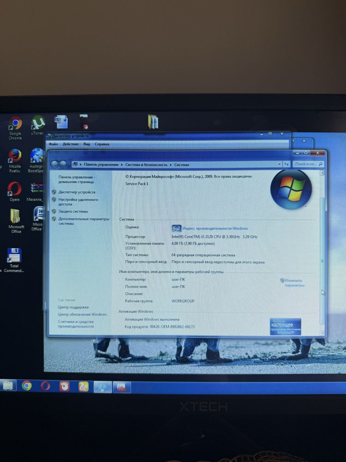The image size is (346, 462).
Task: Open Диспетчер устройств sidebar link
Action: 77,192
